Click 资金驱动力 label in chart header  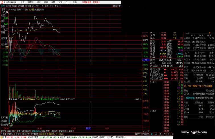click(39, 9)
